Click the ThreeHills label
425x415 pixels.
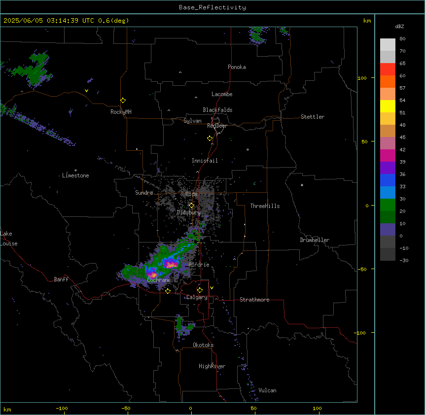click(x=265, y=206)
